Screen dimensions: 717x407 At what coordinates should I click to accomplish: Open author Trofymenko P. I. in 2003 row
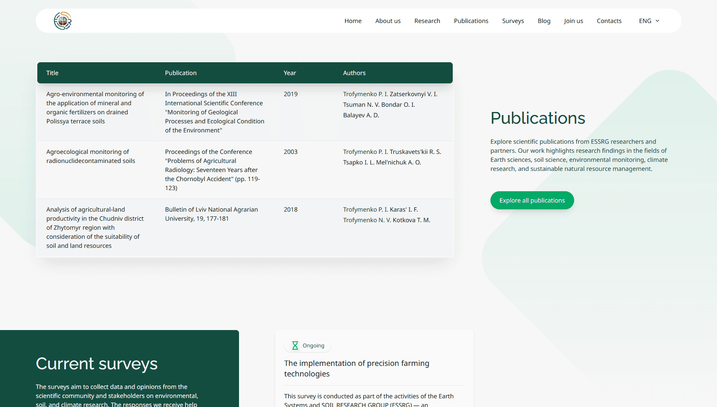(366, 152)
